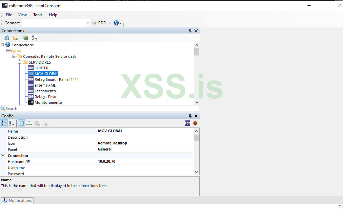The image size is (343, 209).
Task: Click the Icon value Remote Desktop
Action: [113, 143]
